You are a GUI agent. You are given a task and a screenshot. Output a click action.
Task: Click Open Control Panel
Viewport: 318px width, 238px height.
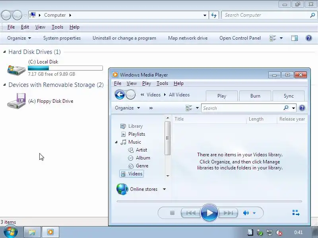pyautogui.click(x=240, y=38)
